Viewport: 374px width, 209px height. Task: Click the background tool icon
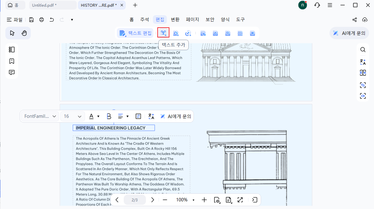click(x=228, y=33)
